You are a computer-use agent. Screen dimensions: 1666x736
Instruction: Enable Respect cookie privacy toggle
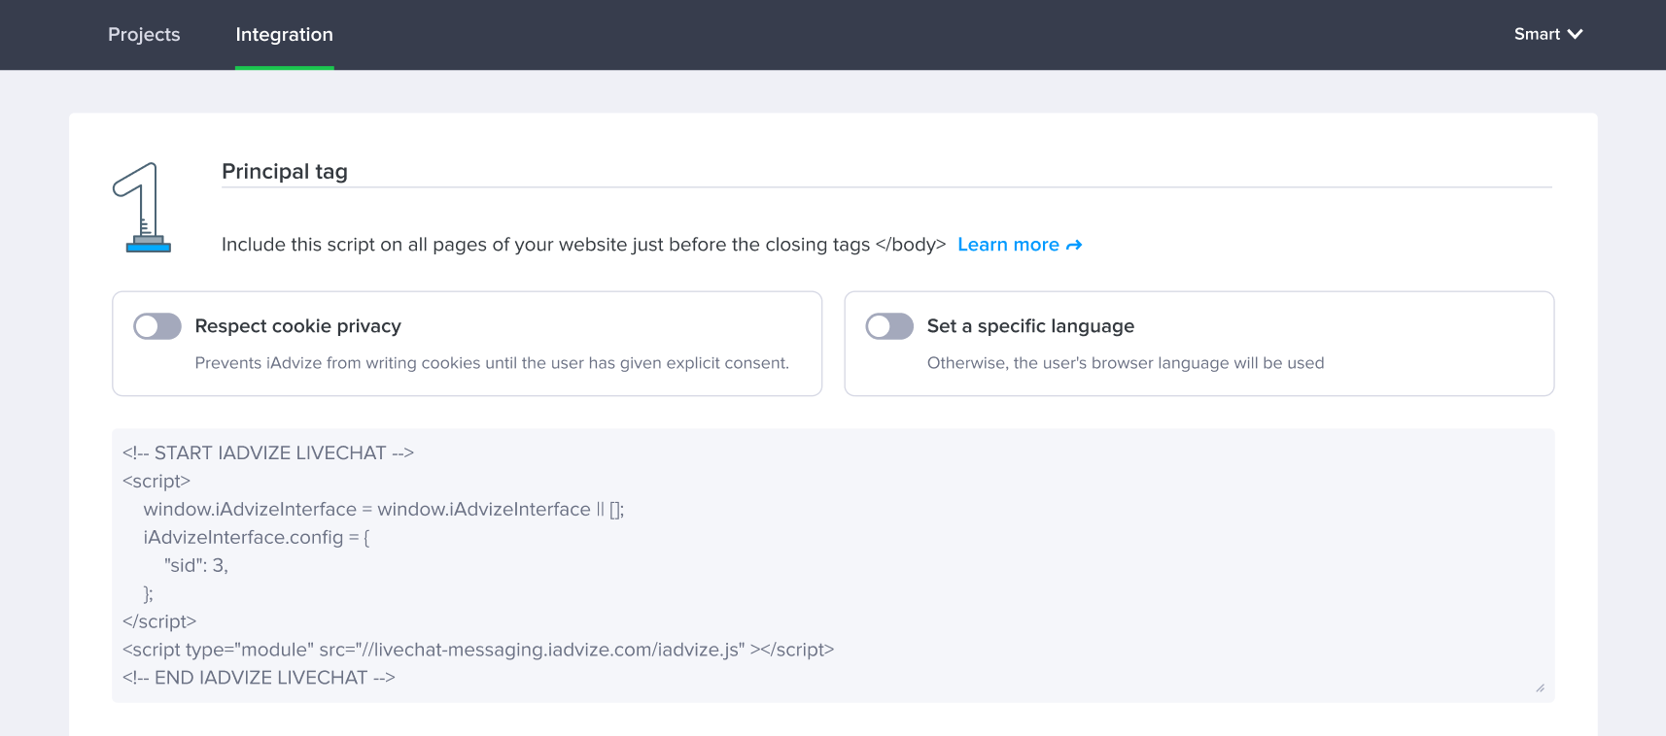(x=157, y=326)
